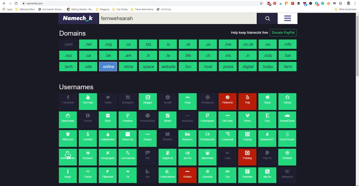The width and height of the screenshot is (359, 186).
Task: Select the Behance tile
Action: [187, 138]
